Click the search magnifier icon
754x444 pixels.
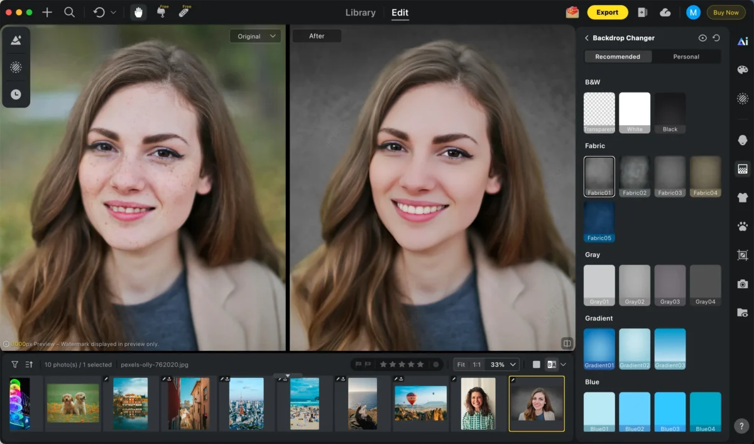pyautogui.click(x=70, y=13)
